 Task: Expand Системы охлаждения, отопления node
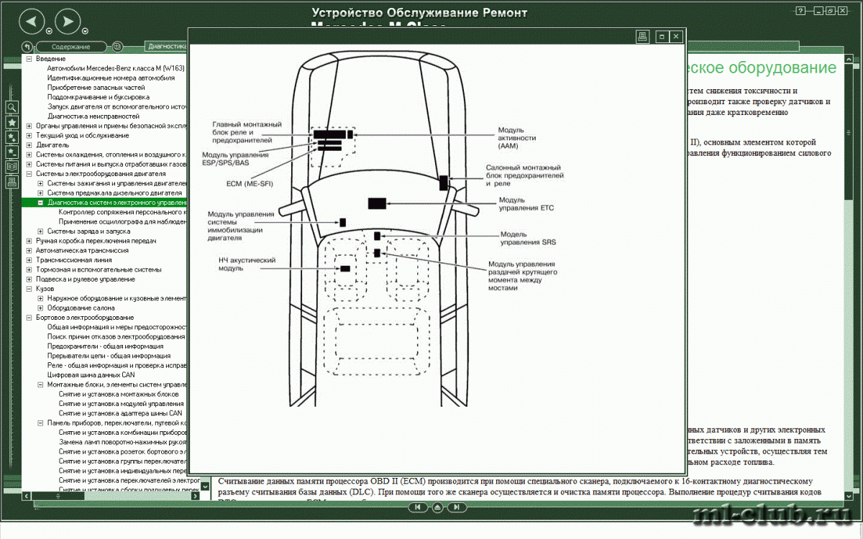point(29,154)
